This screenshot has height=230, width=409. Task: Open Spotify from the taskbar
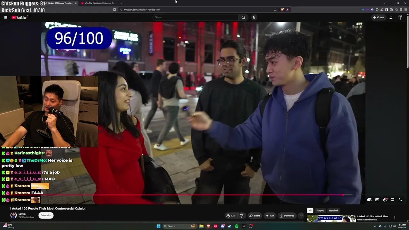[236, 226]
